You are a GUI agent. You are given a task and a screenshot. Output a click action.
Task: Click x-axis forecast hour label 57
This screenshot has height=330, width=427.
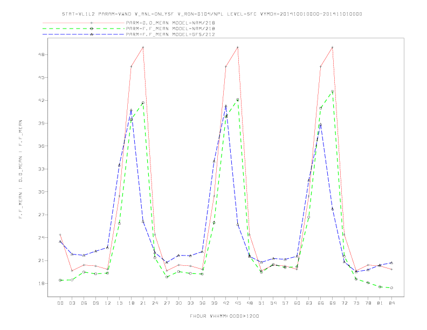285,303
